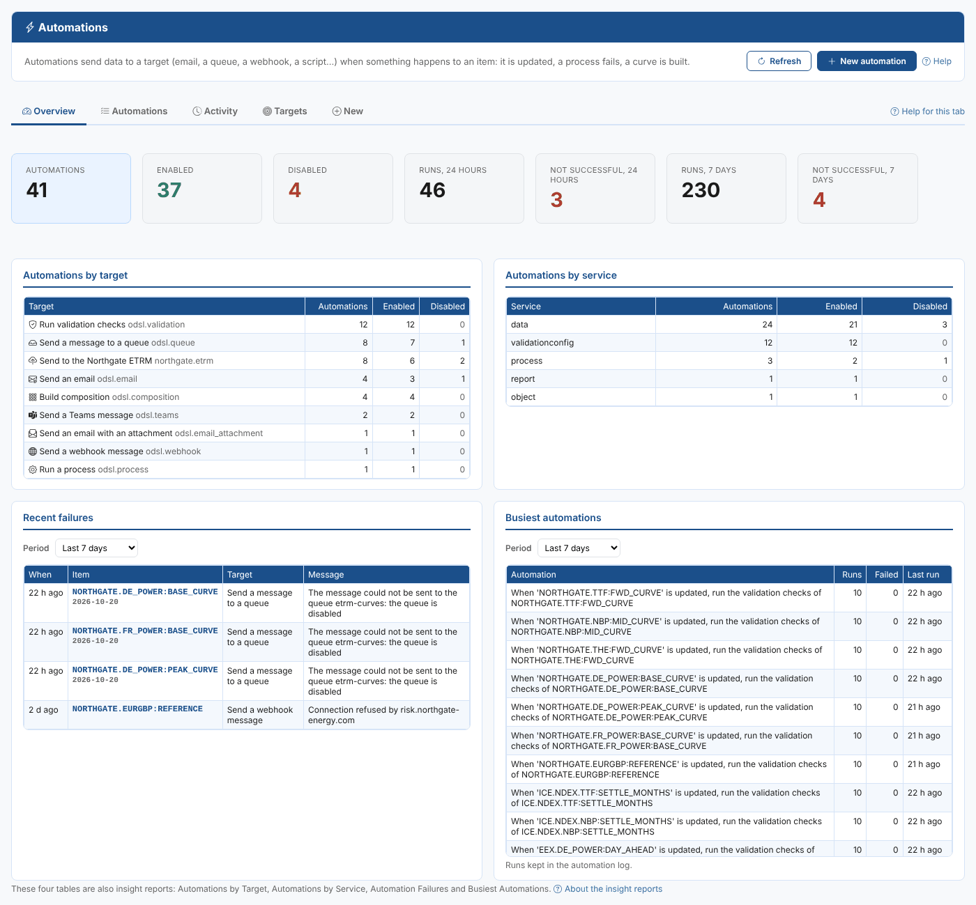Select the Disabled summary card
The image size is (976, 905).
coord(333,188)
